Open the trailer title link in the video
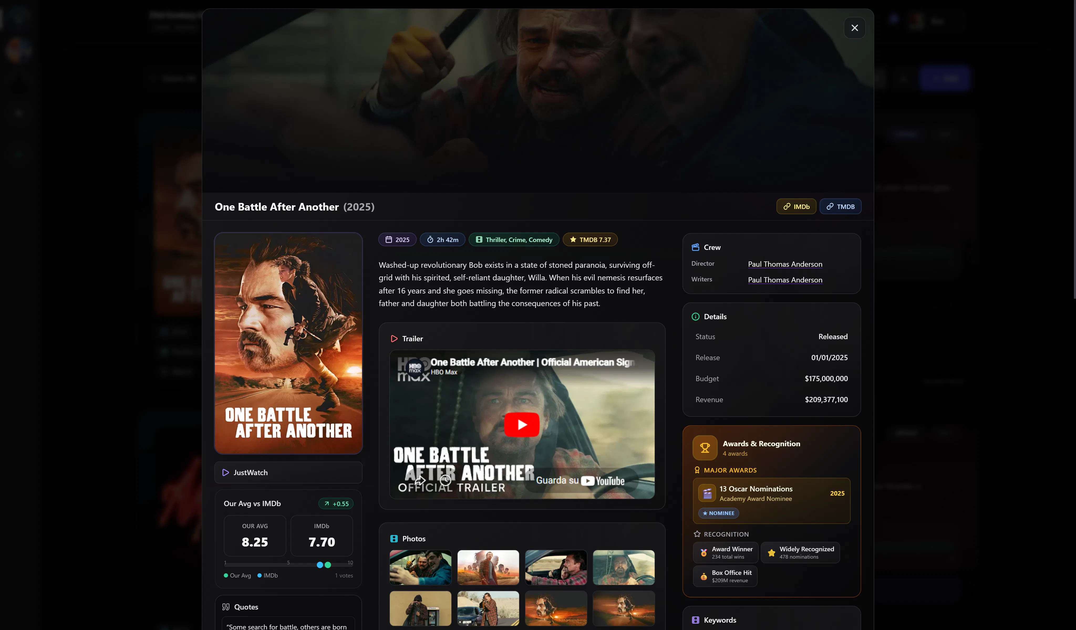The image size is (1076, 630). click(x=532, y=362)
